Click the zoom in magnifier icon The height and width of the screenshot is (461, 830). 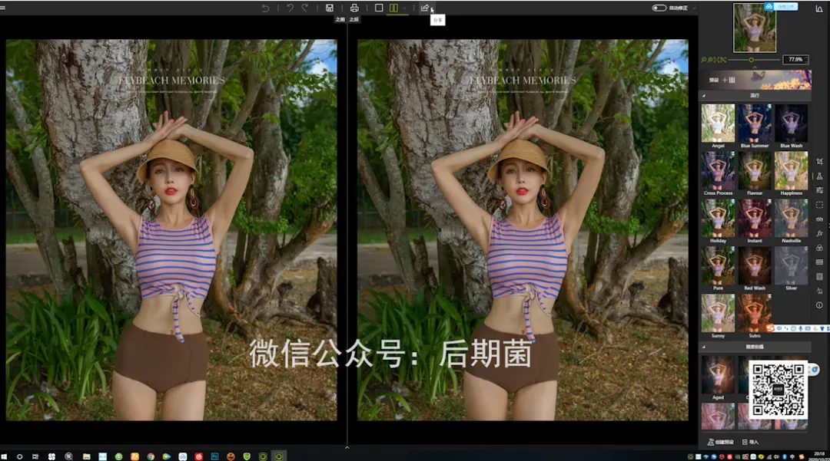click(710, 60)
